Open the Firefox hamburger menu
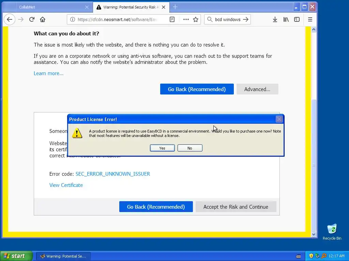Screen dimensions: 349x261 tap(310, 19)
